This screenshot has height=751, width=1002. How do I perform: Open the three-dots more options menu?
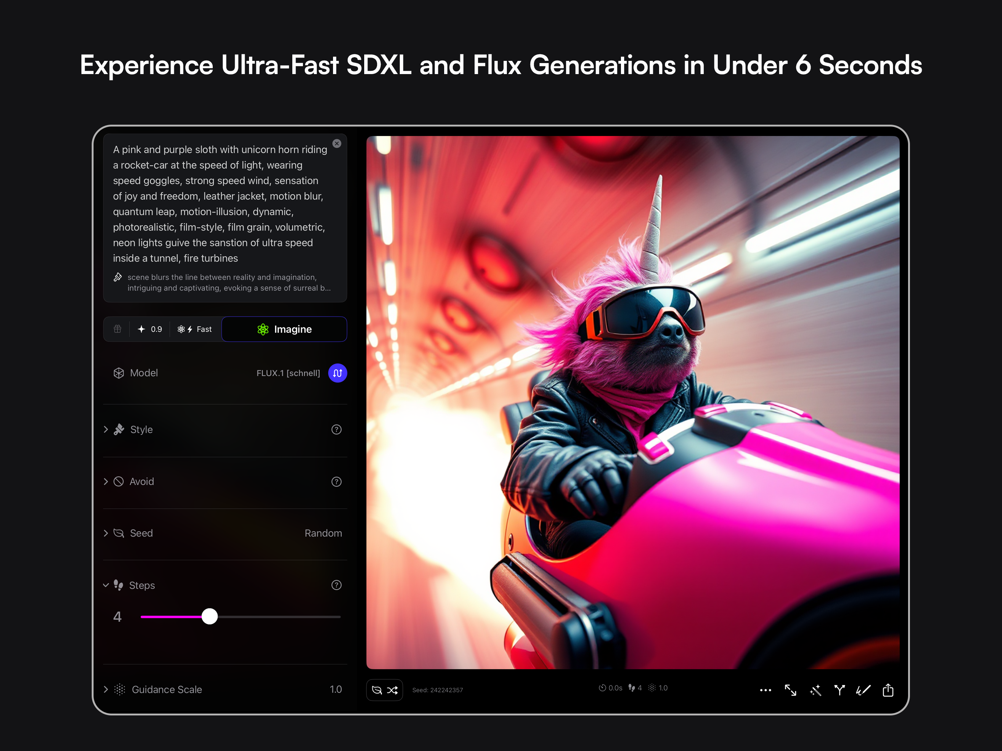tap(765, 690)
